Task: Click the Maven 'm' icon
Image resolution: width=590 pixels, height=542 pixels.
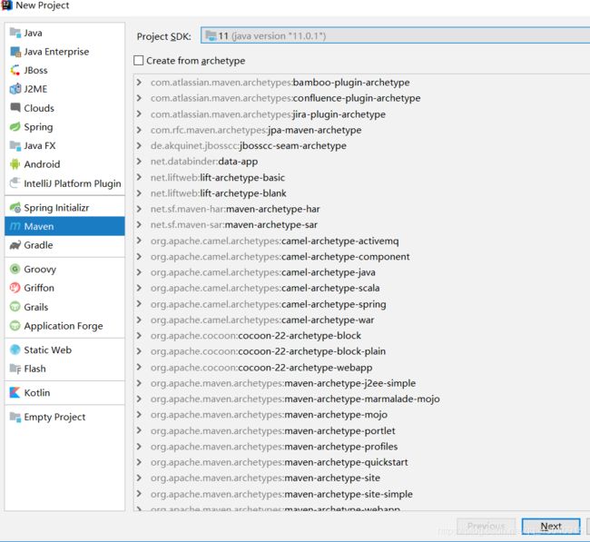Action: point(15,226)
